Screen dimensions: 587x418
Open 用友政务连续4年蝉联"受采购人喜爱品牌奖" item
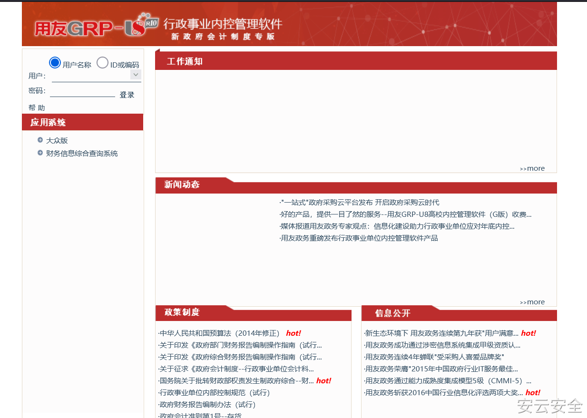pyautogui.click(x=434, y=357)
